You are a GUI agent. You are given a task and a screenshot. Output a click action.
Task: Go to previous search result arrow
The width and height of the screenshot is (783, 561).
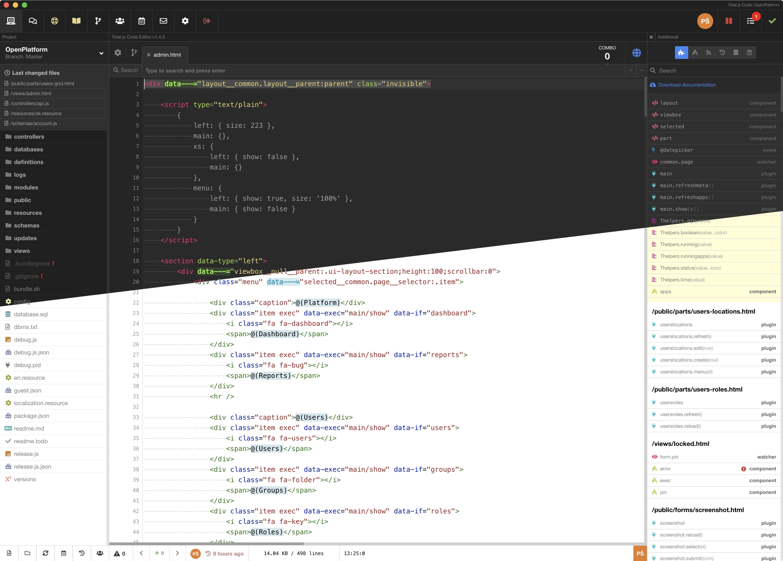coord(631,70)
